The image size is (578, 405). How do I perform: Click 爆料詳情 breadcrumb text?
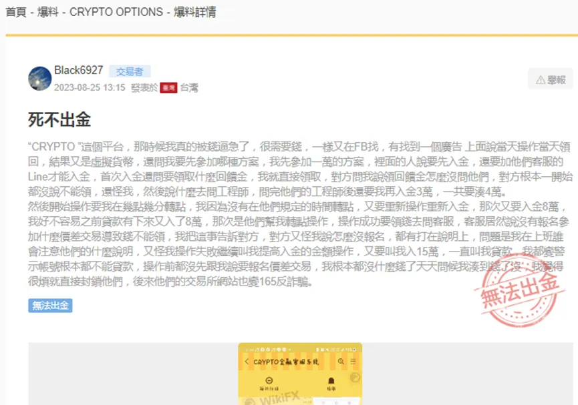click(195, 12)
